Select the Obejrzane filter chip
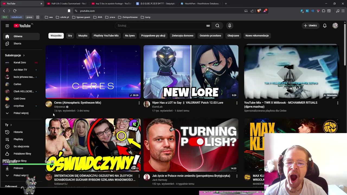This screenshot has height=195, width=347. [233, 36]
